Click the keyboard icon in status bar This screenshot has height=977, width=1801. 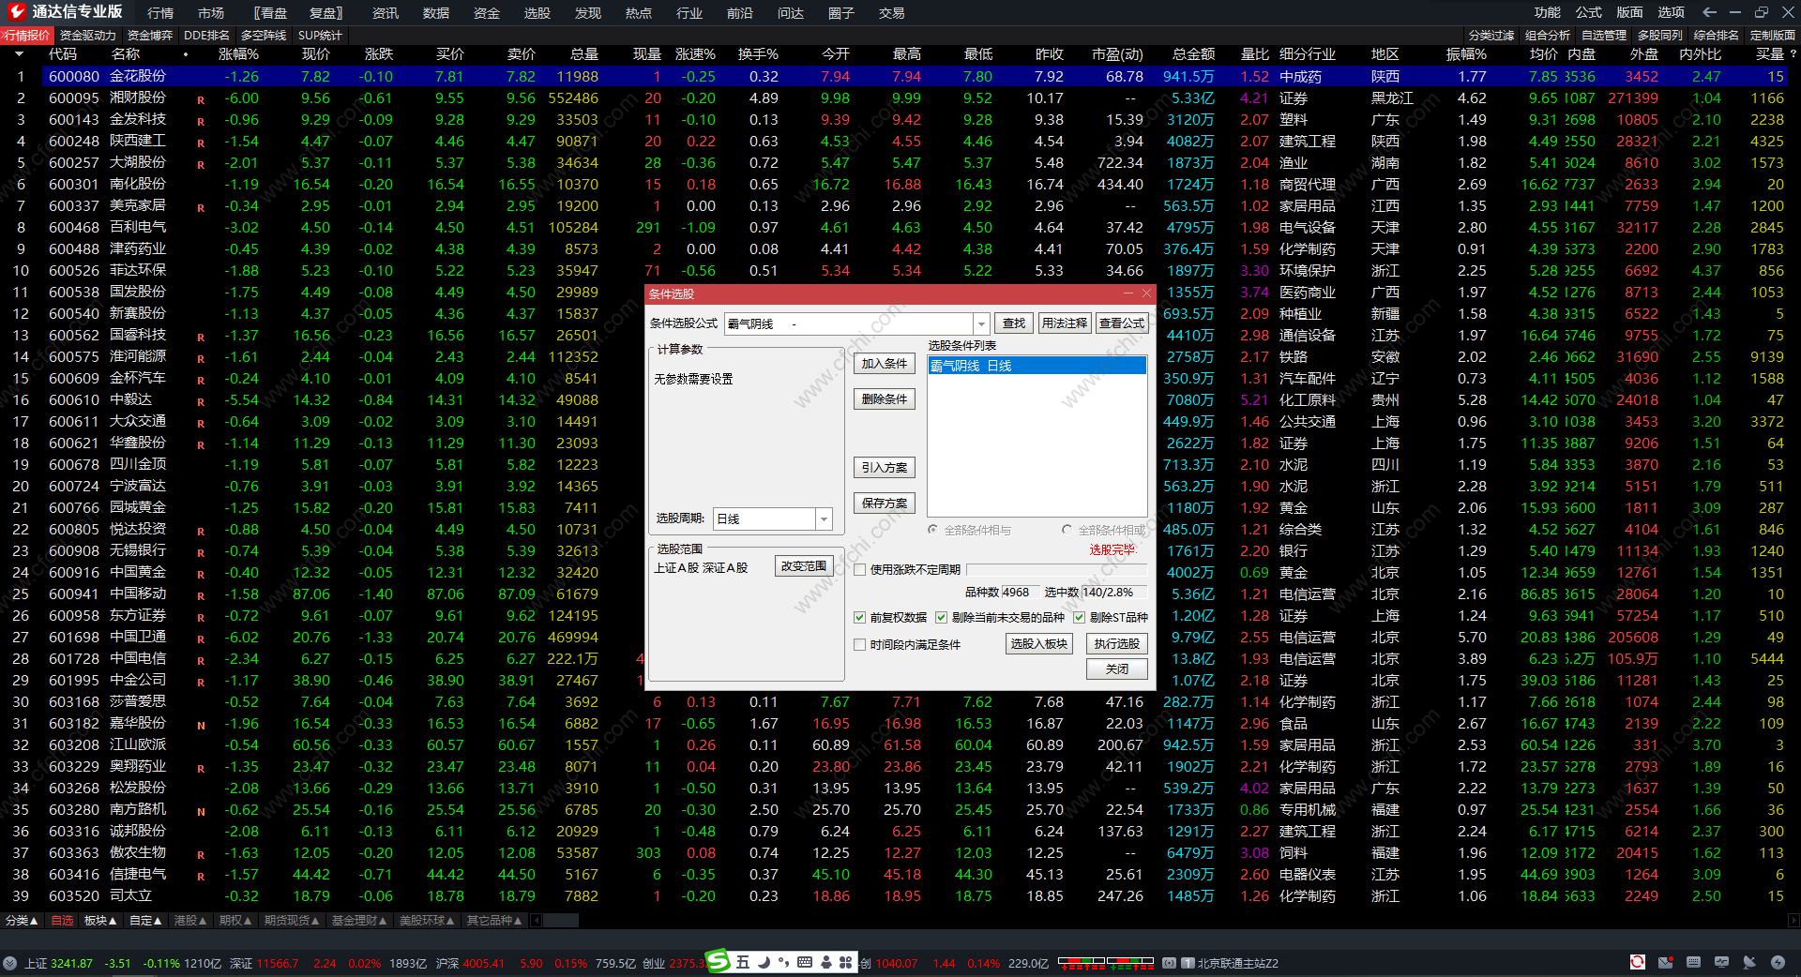click(1693, 962)
